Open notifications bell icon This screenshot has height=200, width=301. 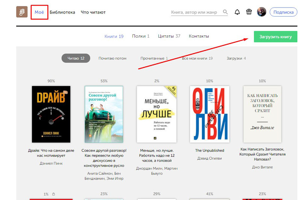pyautogui.click(x=237, y=12)
